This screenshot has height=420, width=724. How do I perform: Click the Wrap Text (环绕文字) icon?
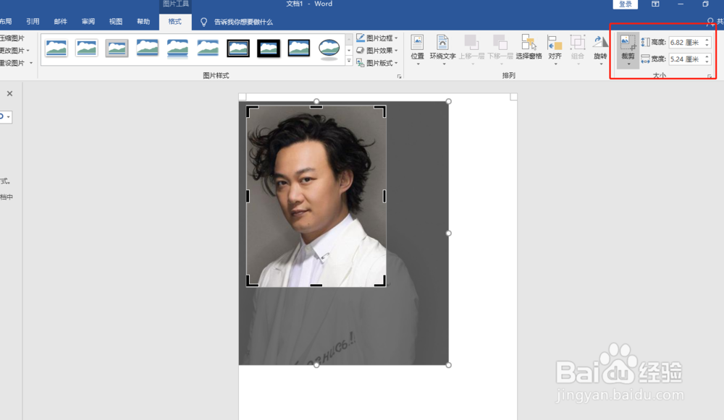click(442, 43)
